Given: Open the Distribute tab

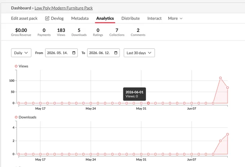Looking at the screenshot, I should pyautogui.click(x=130, y=18).
